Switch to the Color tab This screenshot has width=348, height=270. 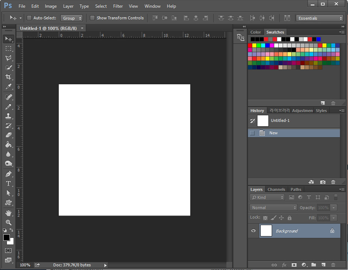point(256,32)
